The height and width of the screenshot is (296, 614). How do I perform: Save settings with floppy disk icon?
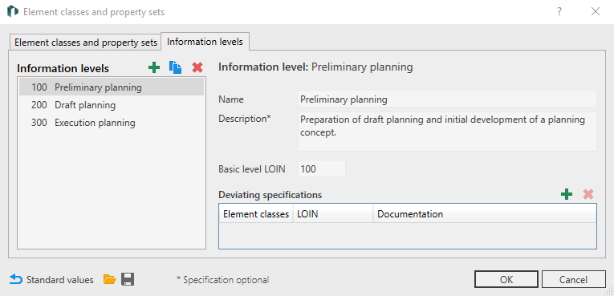[x=128, y=279]
